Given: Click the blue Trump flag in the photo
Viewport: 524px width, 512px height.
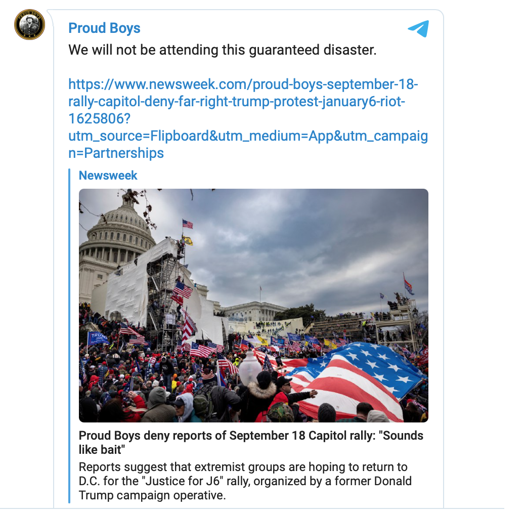Looking at the screenshot, I should 97,338.
